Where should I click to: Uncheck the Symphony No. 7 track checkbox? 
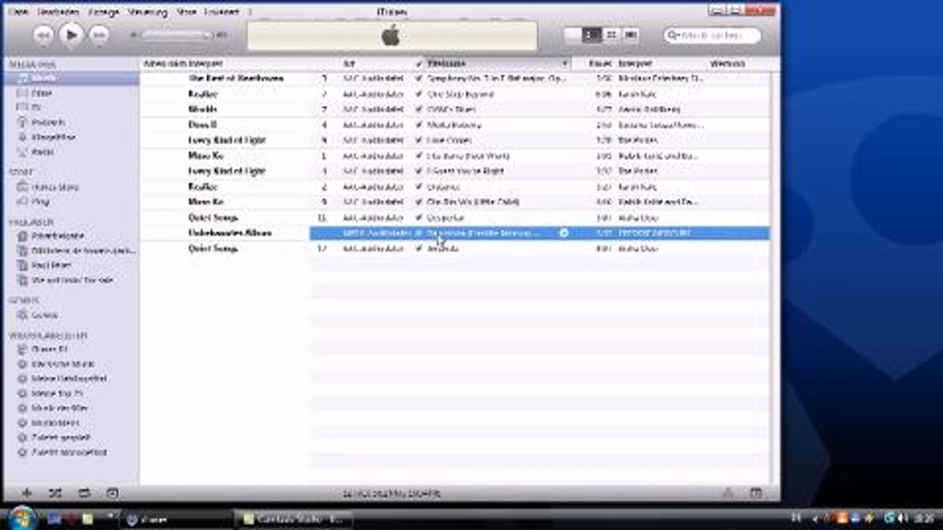(419, 78)
